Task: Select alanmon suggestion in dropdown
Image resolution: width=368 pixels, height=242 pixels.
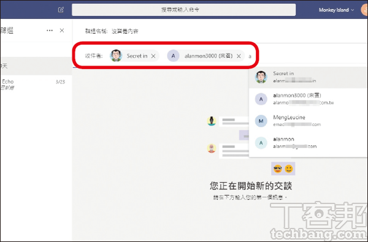Action: (x=308, y=143)
